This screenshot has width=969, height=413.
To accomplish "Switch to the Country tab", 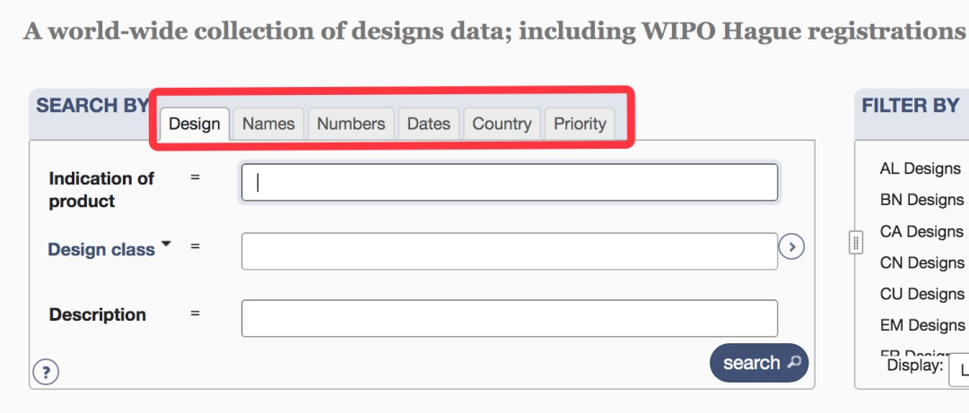I will point(502,124).
